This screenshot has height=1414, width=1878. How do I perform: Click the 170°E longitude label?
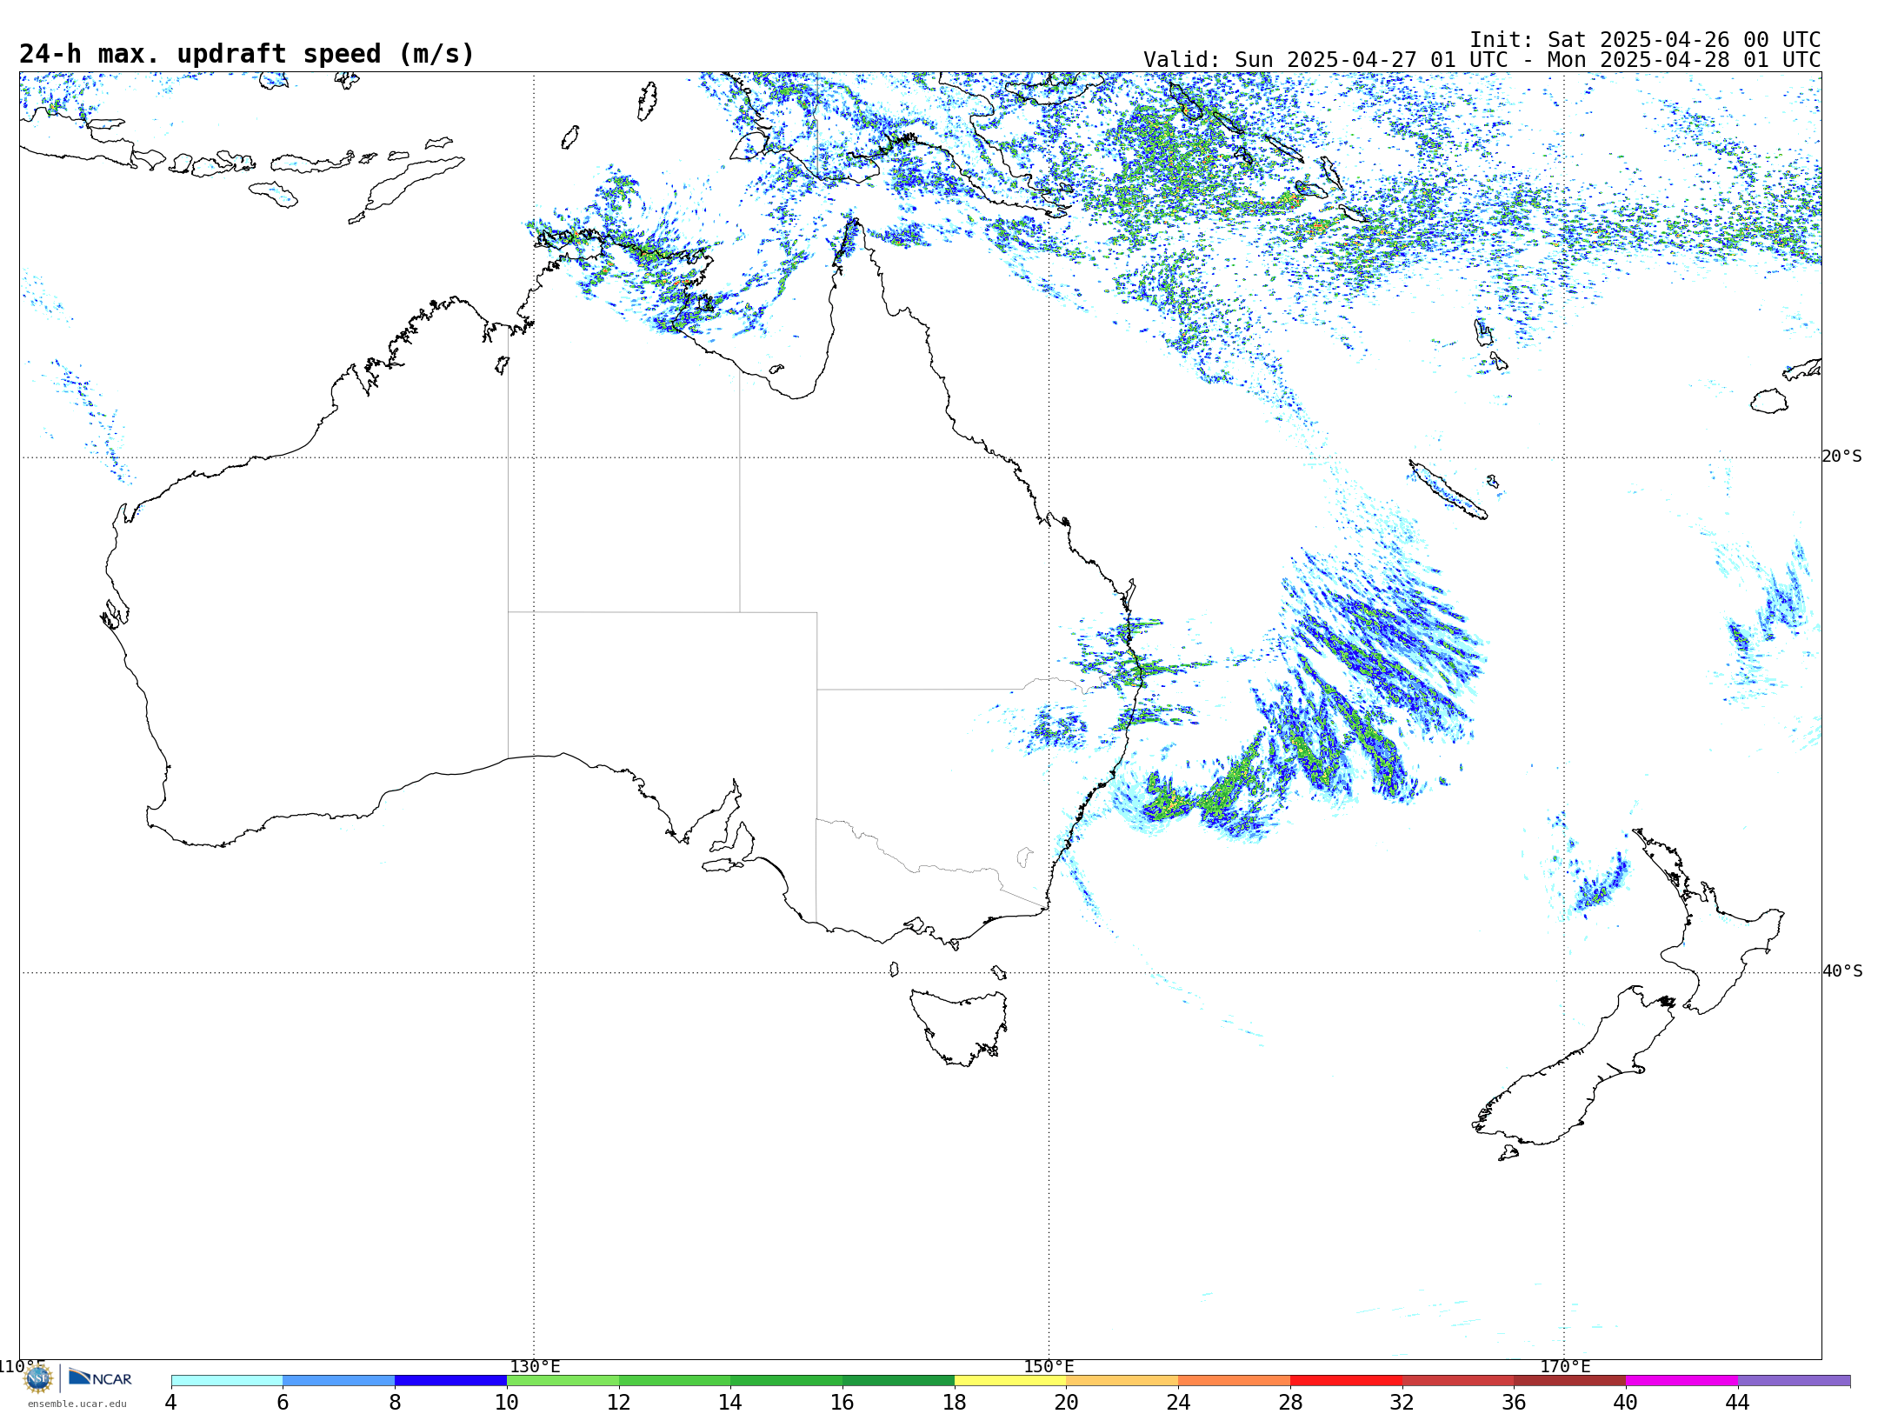click(1565, 1367)
